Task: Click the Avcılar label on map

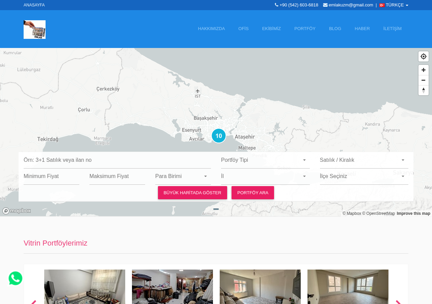Action: 196,139
